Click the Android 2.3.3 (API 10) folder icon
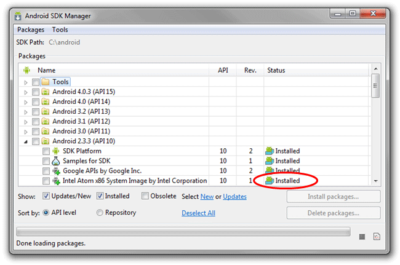 tap(46, 141)
